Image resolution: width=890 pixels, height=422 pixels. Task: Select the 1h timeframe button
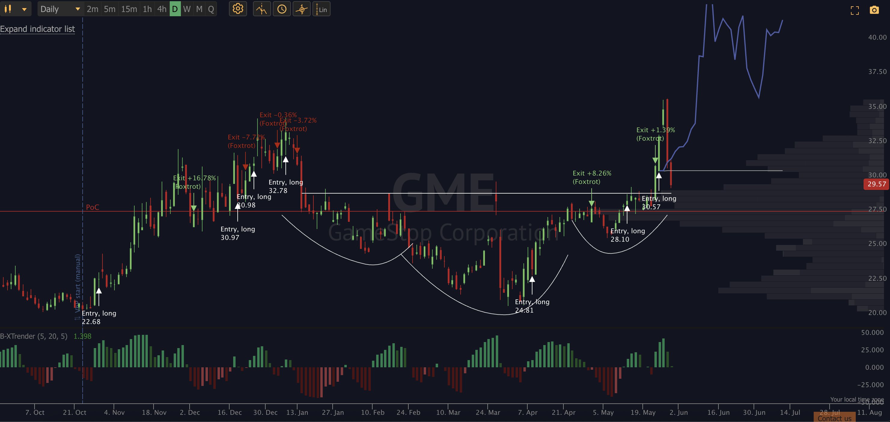[x=147, y=9]
